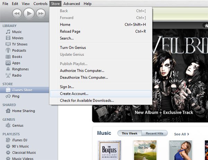This screenshot has width=208, height=160.
Task: Open the Shania Twain album cover
Action: tap(181, 150)
